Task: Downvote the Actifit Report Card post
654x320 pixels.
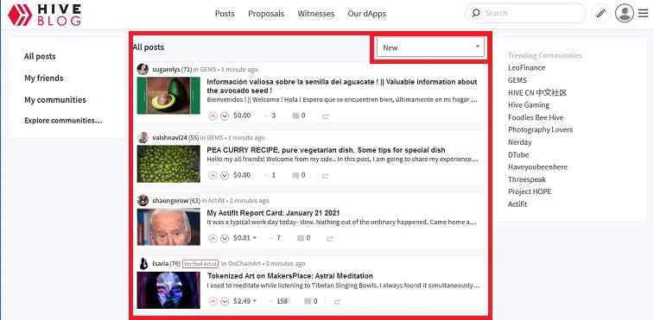Action: [x=225, y=238]
